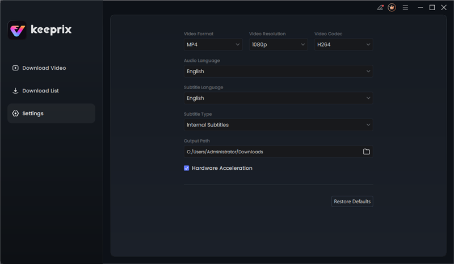Click the keeprix logo icon
This screenshot has width=454, height=264.
tap(17, 30)
